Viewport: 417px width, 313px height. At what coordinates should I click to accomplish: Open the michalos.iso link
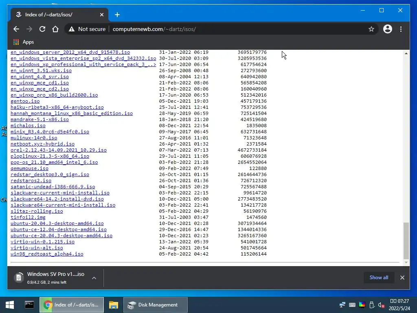click(28, 126)
